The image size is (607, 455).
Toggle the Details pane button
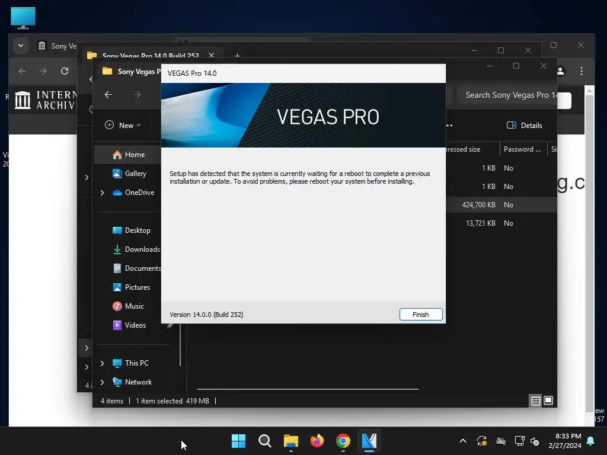[x=525, y=126]
